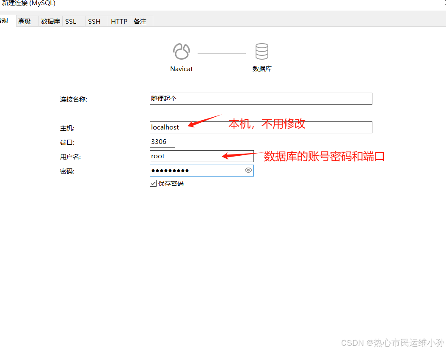
Task: Toggle the 保存密码 checkbox
Action: [x=153, y=183]
